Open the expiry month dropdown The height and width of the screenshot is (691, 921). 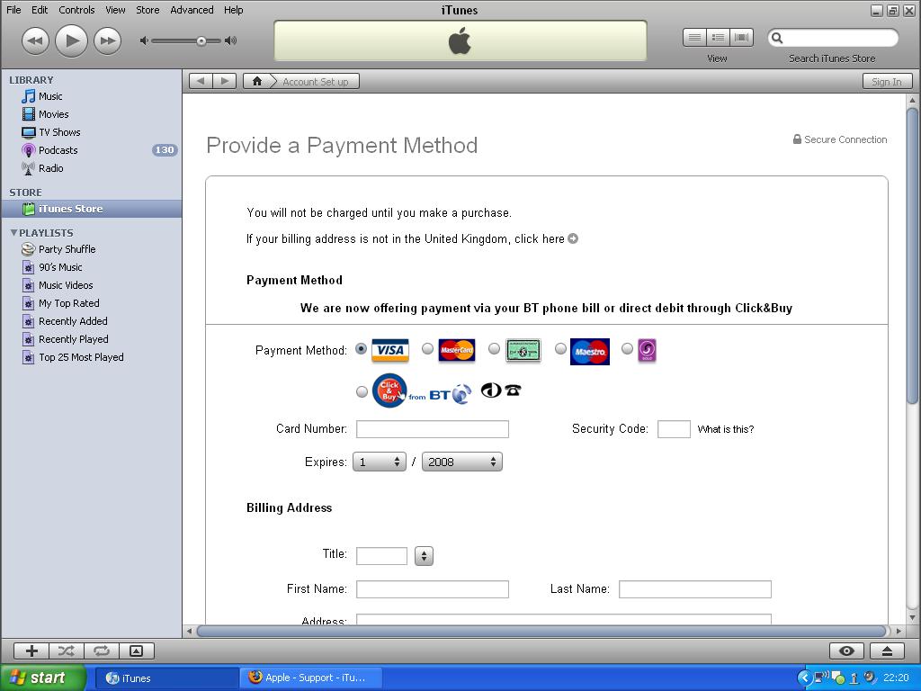[x=380, y=462]
